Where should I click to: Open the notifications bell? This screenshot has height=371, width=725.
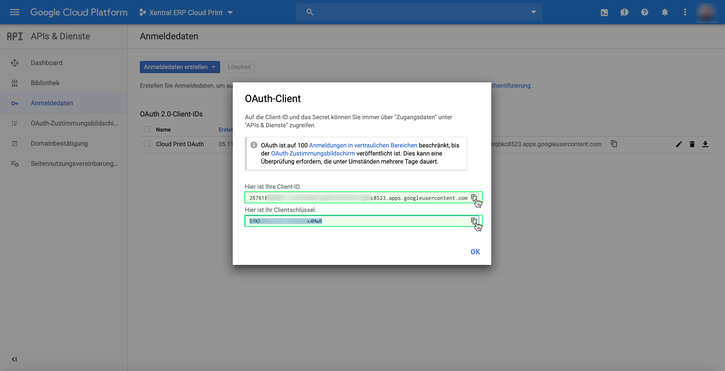coord(665,12)
